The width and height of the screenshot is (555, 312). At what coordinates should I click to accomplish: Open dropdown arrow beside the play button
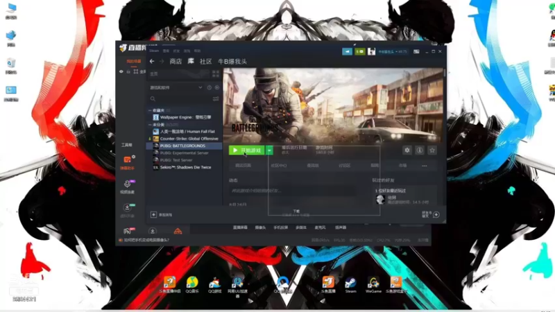point(269,150)
